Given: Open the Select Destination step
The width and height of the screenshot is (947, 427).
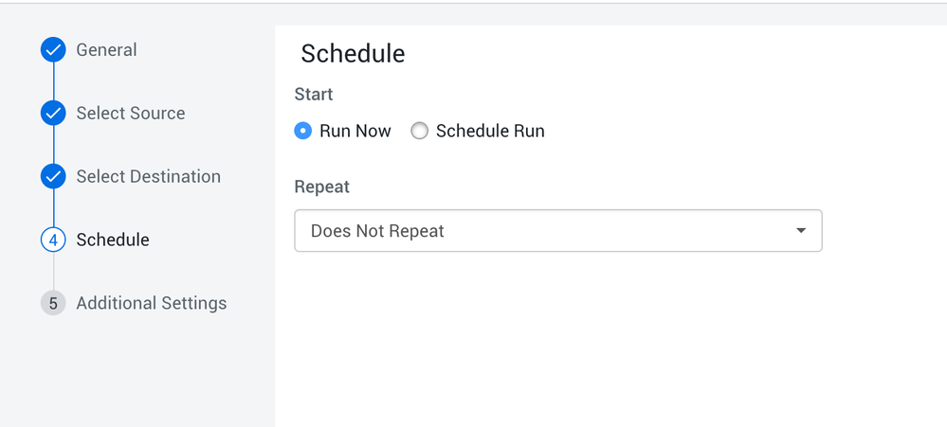Looking at the screenshot, I should (x=148, y=177).
